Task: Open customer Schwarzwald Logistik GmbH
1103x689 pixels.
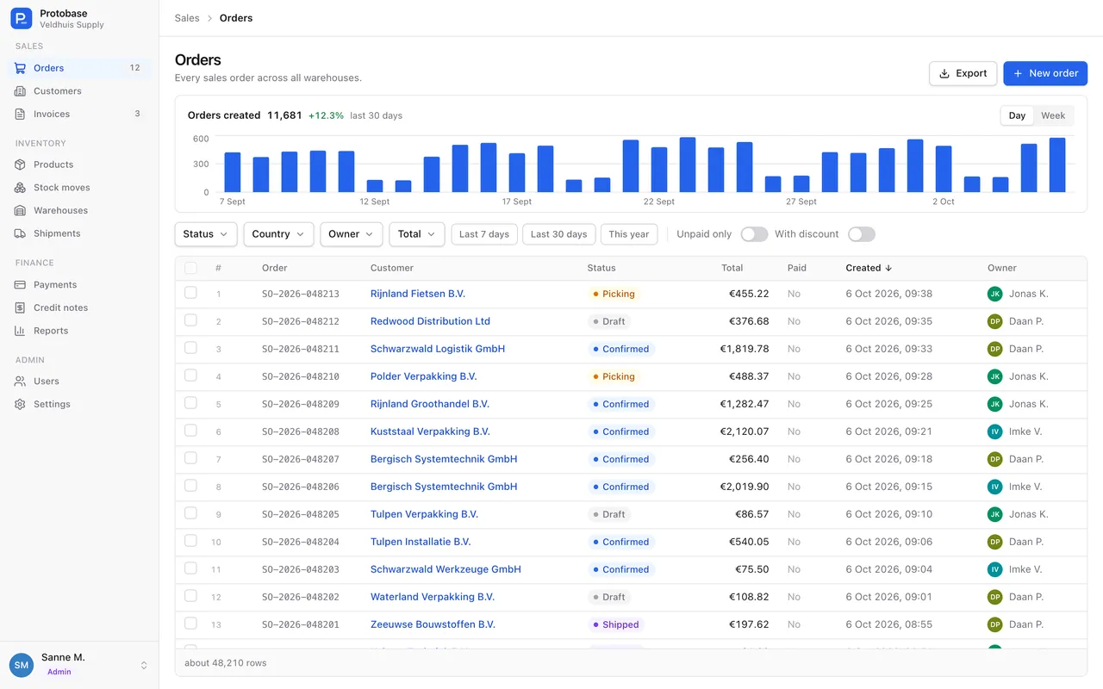Action: [x=438, y=349]
